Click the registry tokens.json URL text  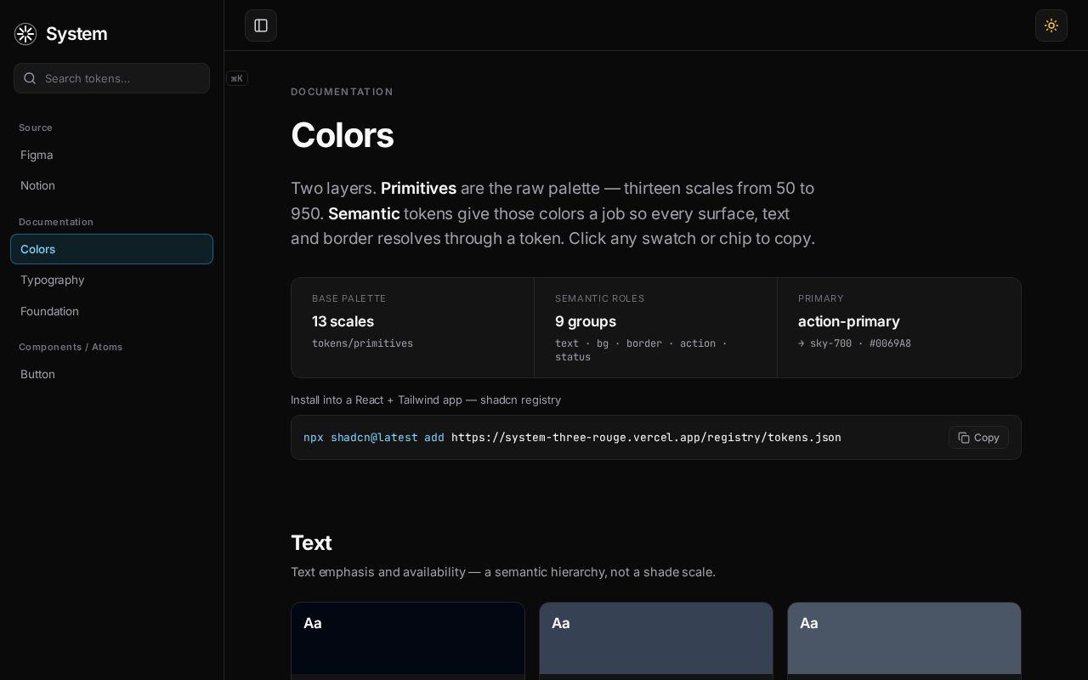click(x=646, y=437)
